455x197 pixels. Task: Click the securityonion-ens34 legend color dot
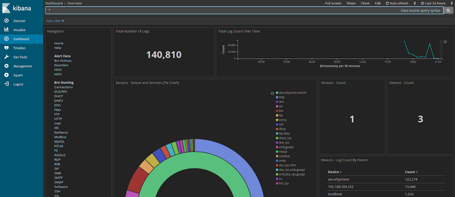[x=277, y=93]
